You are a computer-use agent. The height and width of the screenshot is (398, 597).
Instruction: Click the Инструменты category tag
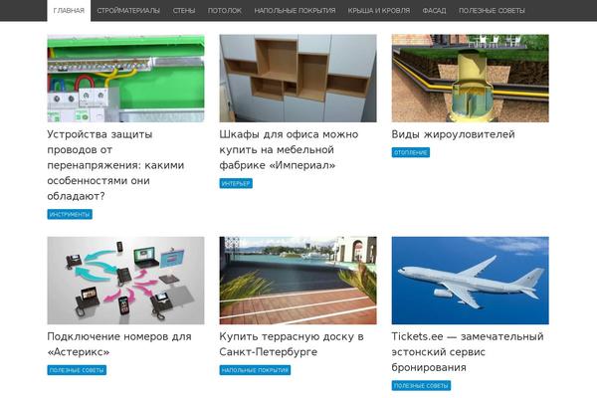pos(70,215)
